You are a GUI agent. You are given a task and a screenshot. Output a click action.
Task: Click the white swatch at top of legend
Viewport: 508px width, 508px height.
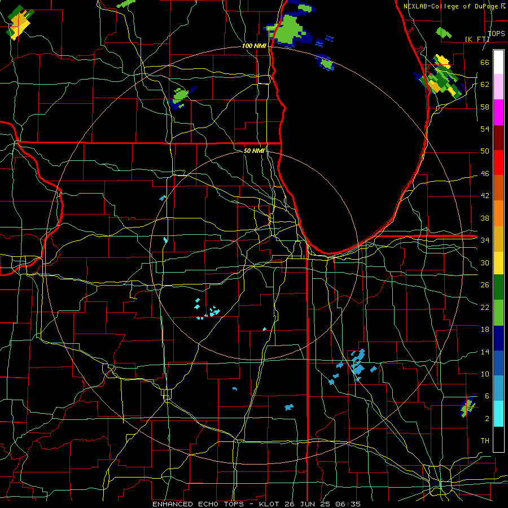(x=498, y=62)
